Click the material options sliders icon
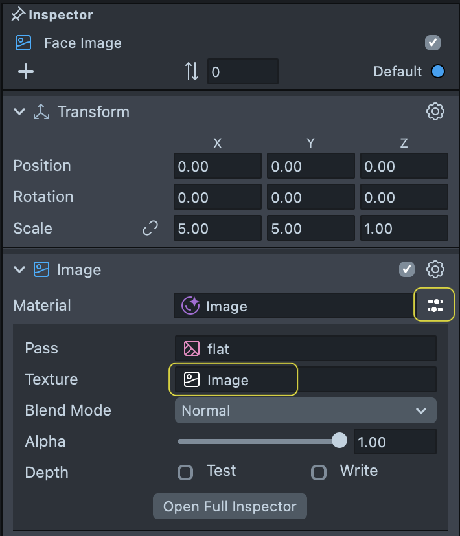Image resolution: width=460 pixels, height=536 pixels. coord(435,306)
